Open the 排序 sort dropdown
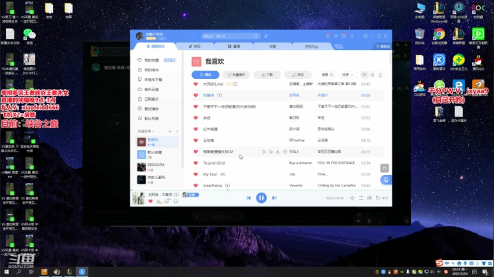The height and width of the screenshot is (277, 494). 348,75
